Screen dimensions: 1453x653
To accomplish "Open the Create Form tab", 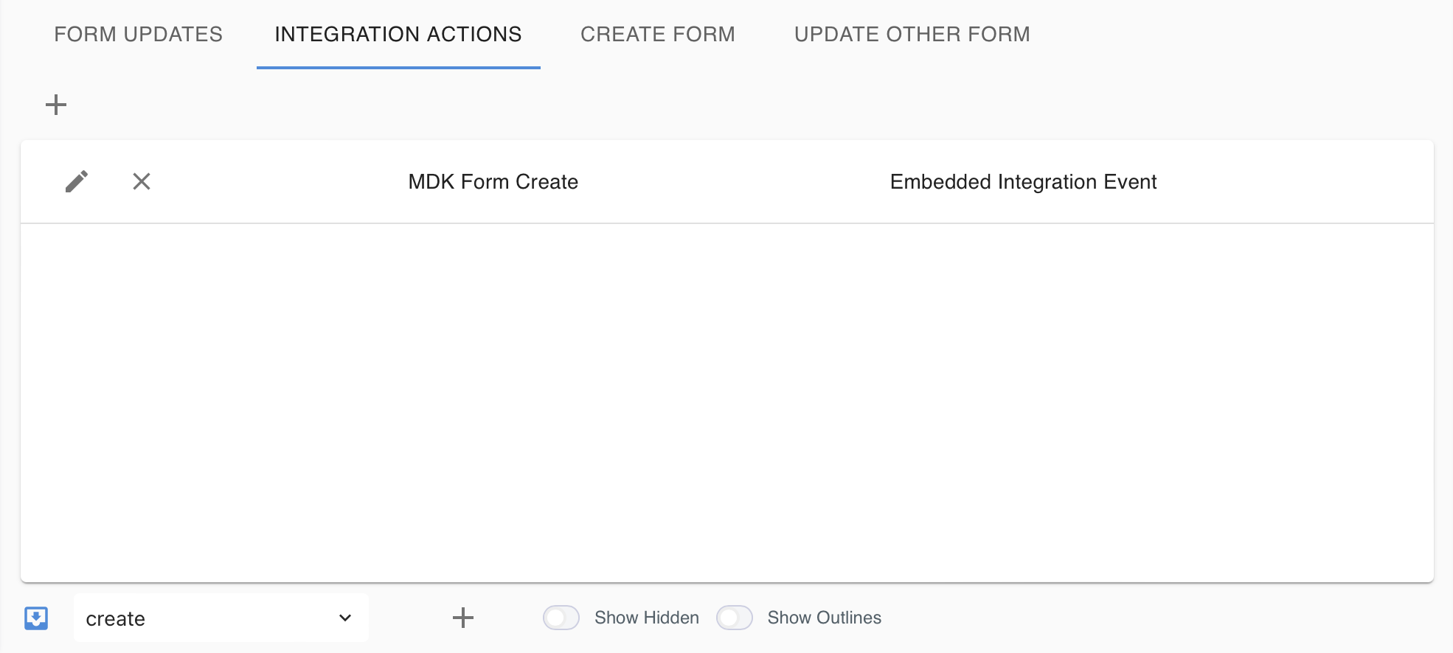I will [657, 35].
